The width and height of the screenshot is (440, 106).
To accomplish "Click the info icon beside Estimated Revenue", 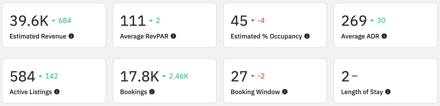I will (x=71, y=36).
